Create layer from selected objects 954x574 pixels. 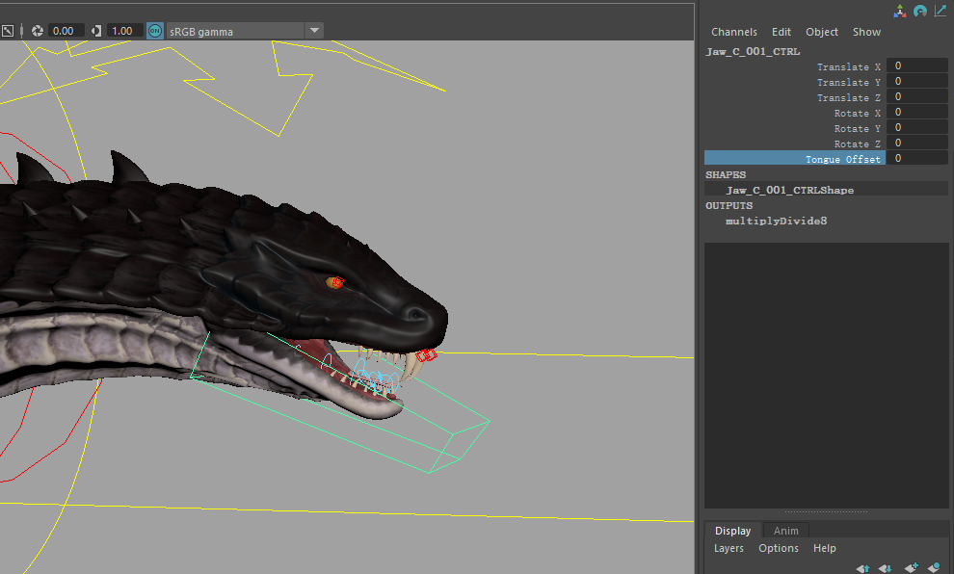(933, 568)
